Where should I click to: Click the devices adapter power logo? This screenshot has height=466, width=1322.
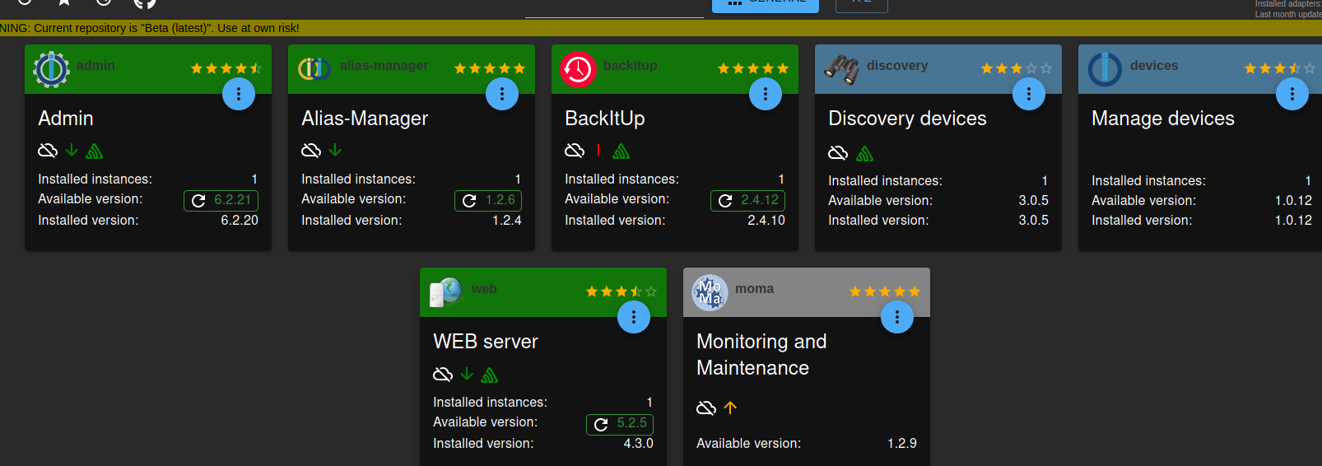(x=1105, y=69)
